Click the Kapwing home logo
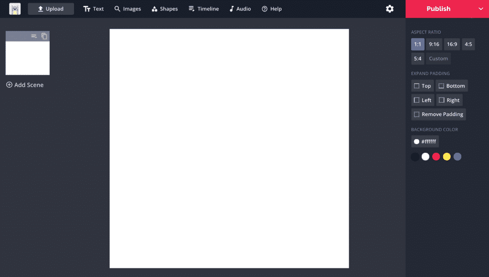 pyautogui.click(x=15, y=9)
